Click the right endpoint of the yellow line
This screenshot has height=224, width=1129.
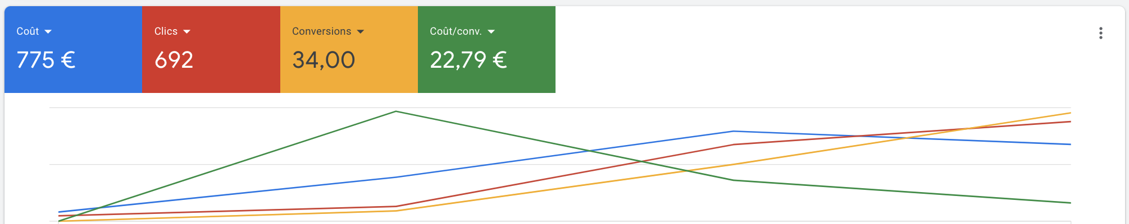coord(1070,113)
